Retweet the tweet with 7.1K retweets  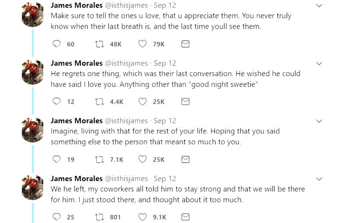pyautogui.click(x=99, y=159)
